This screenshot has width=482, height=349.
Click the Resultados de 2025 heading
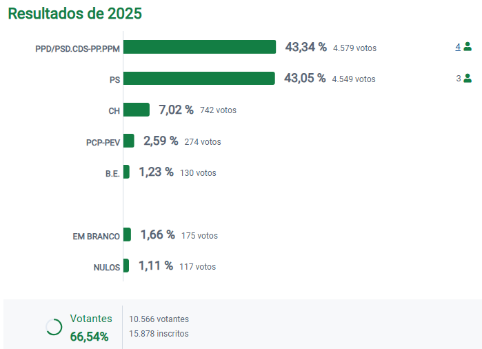click(74, 14)
